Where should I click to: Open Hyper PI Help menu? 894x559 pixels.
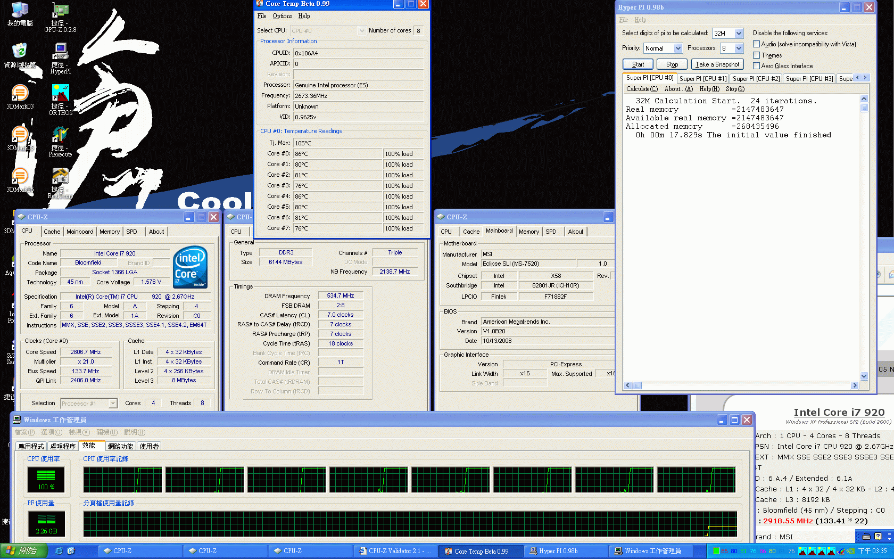coord(640,20)
